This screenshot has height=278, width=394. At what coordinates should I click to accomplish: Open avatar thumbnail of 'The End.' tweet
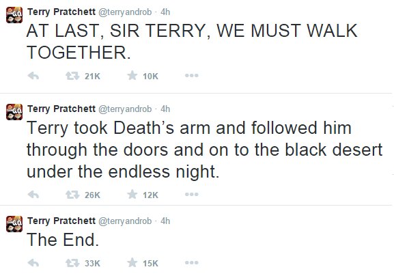point(14,224)
